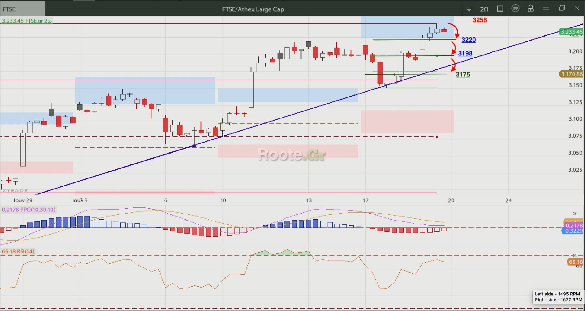Click the FTSE/Athex Large Cap title

point(253,9)
